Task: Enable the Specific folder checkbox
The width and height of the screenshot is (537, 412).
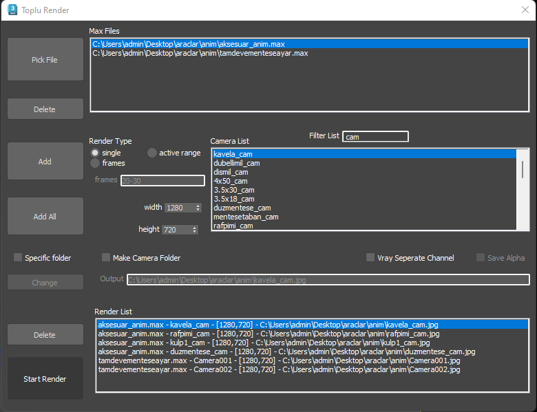Action: point(18,258)
